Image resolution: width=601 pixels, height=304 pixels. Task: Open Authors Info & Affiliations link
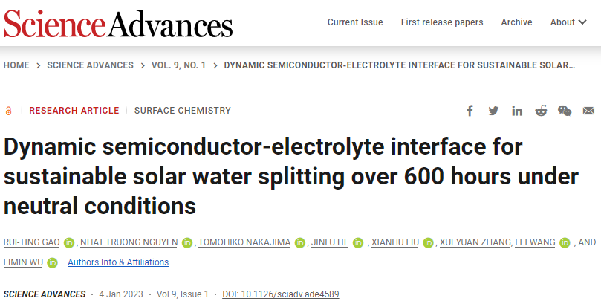118,262
